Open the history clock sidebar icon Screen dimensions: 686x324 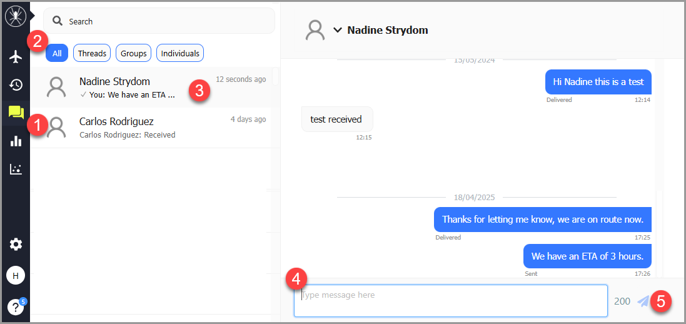point(16,84)
